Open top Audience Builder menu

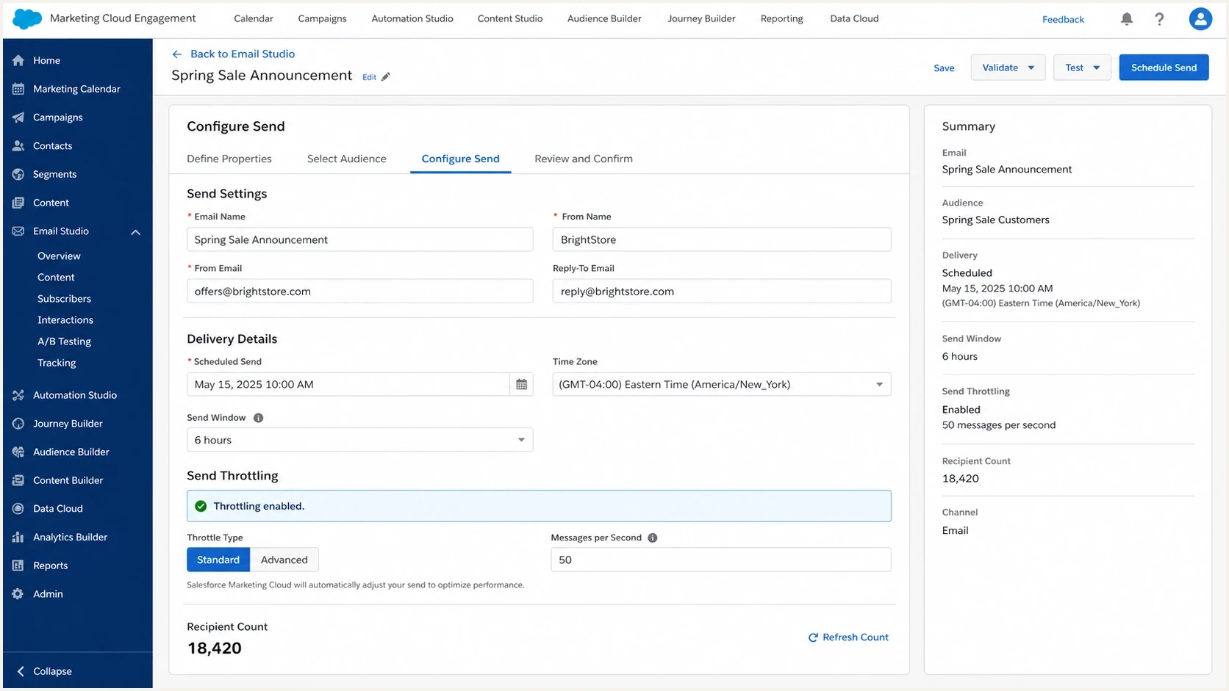coord(604,19)
